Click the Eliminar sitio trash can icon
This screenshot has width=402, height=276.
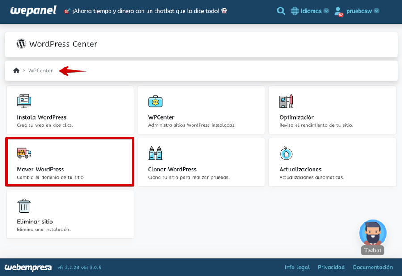pyautogui.click(x=24, y=205)
